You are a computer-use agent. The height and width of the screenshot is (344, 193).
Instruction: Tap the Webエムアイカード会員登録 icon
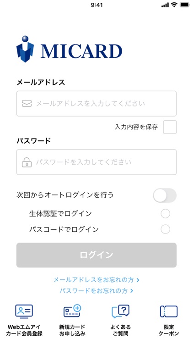point(24,311)
